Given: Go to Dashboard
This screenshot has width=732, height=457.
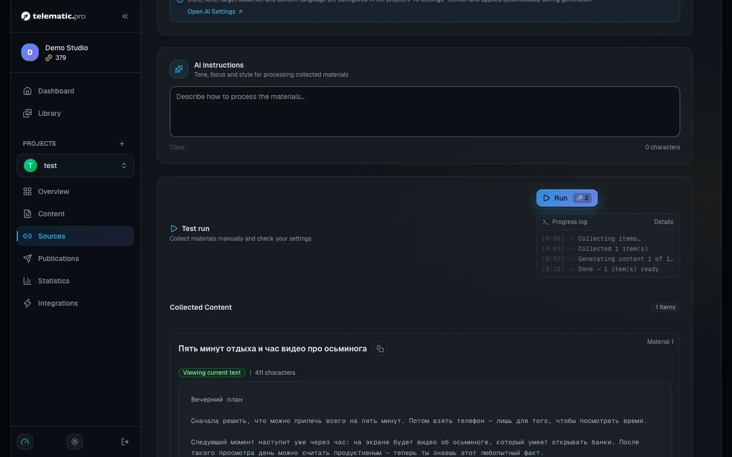Looking at the screenshot, I should (75, 91).
